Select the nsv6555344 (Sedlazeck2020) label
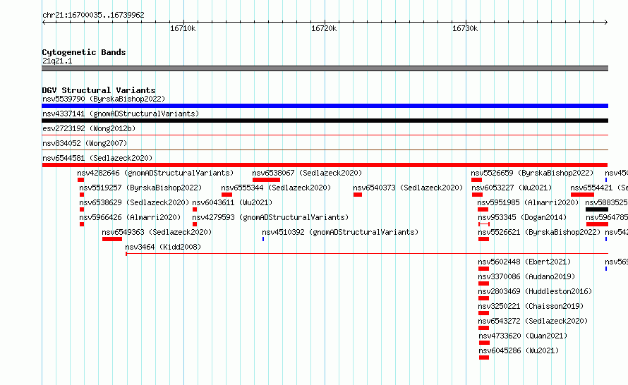 [x=276, y=188]
